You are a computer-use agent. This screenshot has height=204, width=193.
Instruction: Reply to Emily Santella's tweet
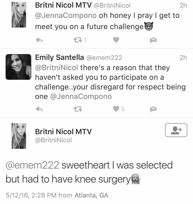pos(39,109)
